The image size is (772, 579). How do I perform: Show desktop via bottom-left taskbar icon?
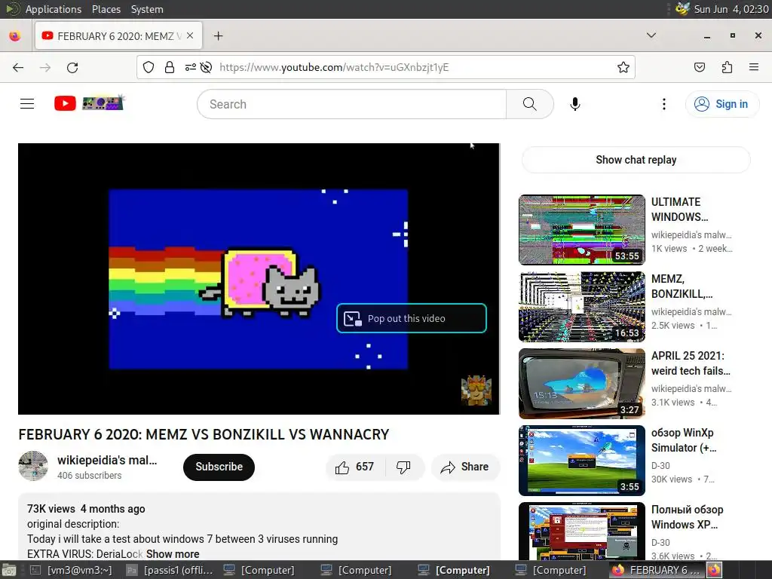coord(9,570)
